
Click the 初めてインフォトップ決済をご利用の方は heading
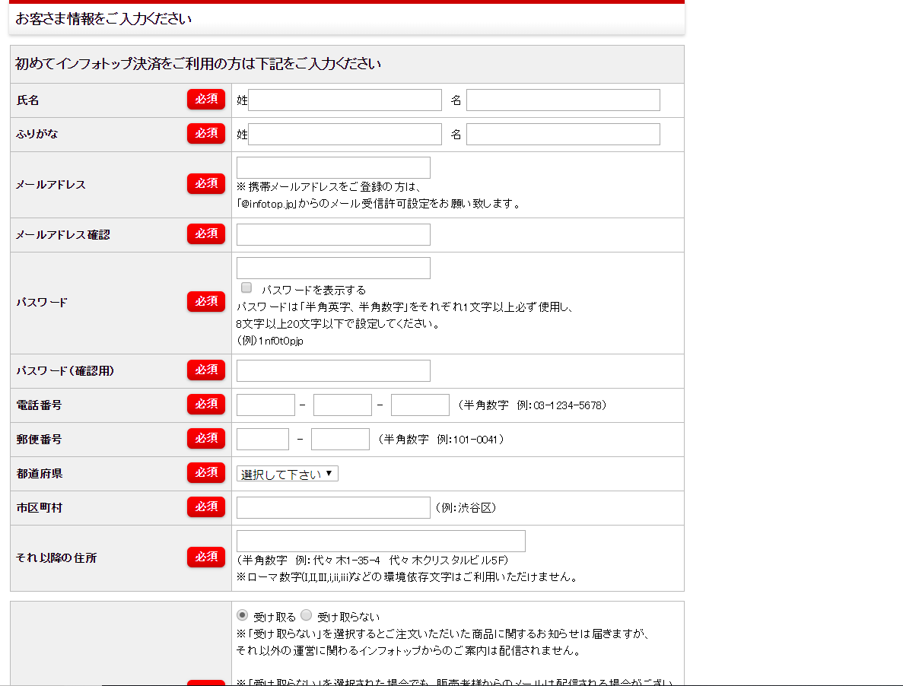pyautogui.click(x=198, y=64)
